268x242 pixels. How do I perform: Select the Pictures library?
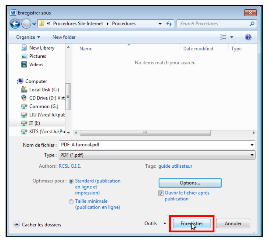pyautogui.click(x=37, y=56)
